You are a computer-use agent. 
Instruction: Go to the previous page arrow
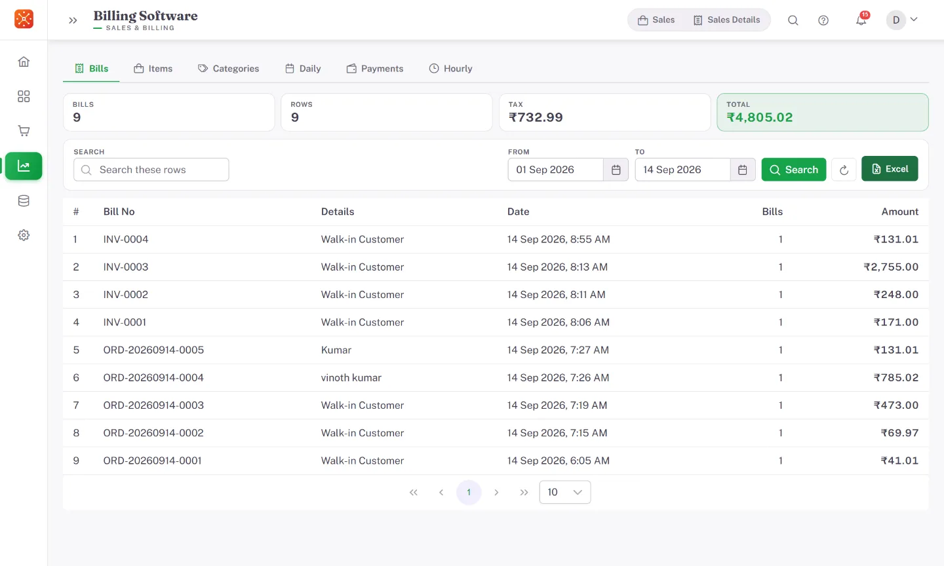[x=441, y=493]
